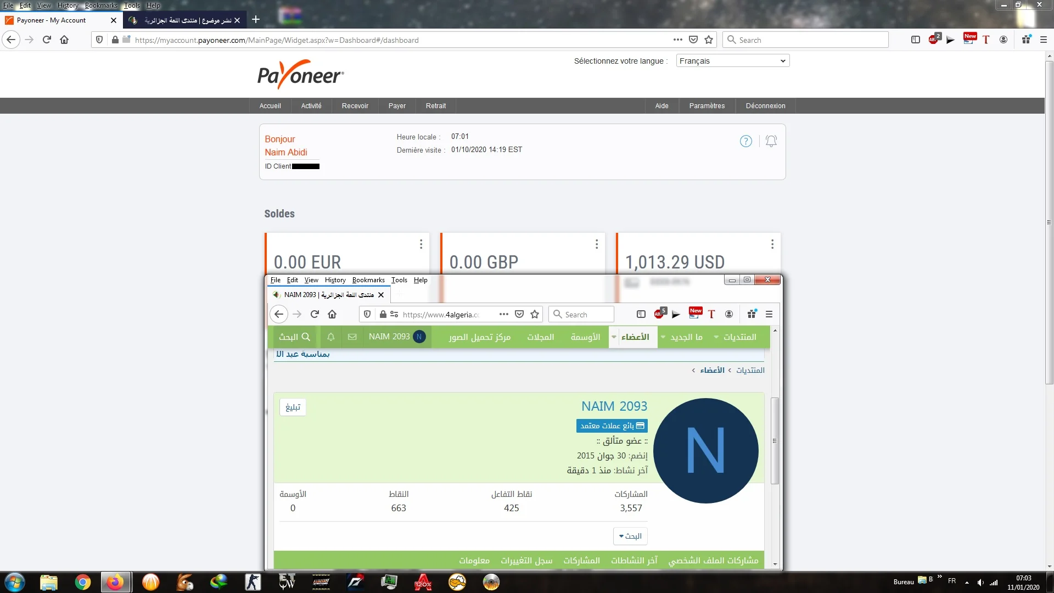Open the البحث dropdown under profile stats

[x=630, y=536]
